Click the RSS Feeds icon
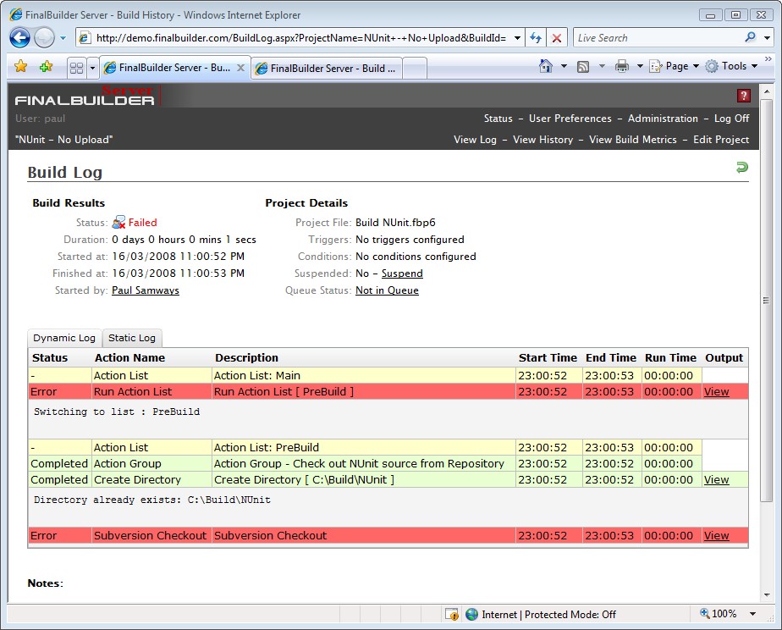The image size is (782, 630). coord(583,66)
